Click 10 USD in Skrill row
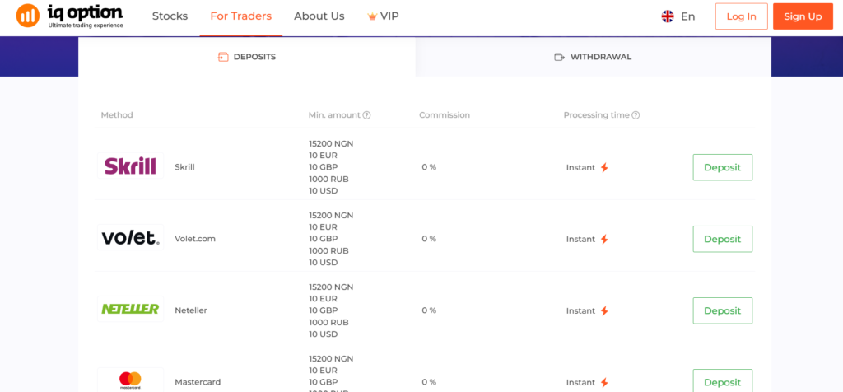The height and width of the screenshot is (392, 843). pos(324,191)
